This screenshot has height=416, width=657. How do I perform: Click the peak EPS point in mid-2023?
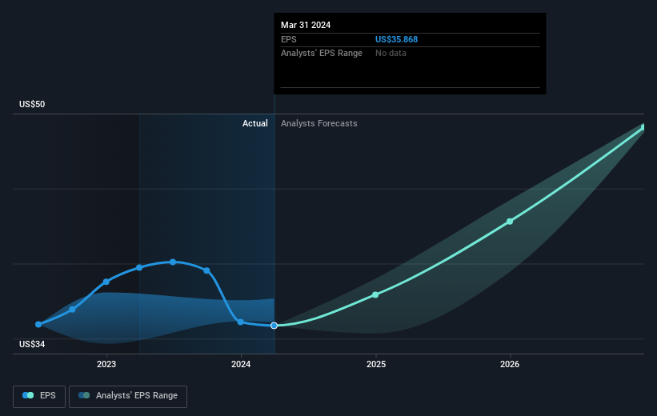tap(173, 262)
